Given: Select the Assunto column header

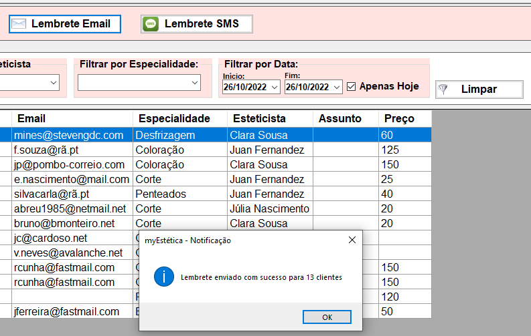Looking at the screenshot, I should click(x=339, y=118).
